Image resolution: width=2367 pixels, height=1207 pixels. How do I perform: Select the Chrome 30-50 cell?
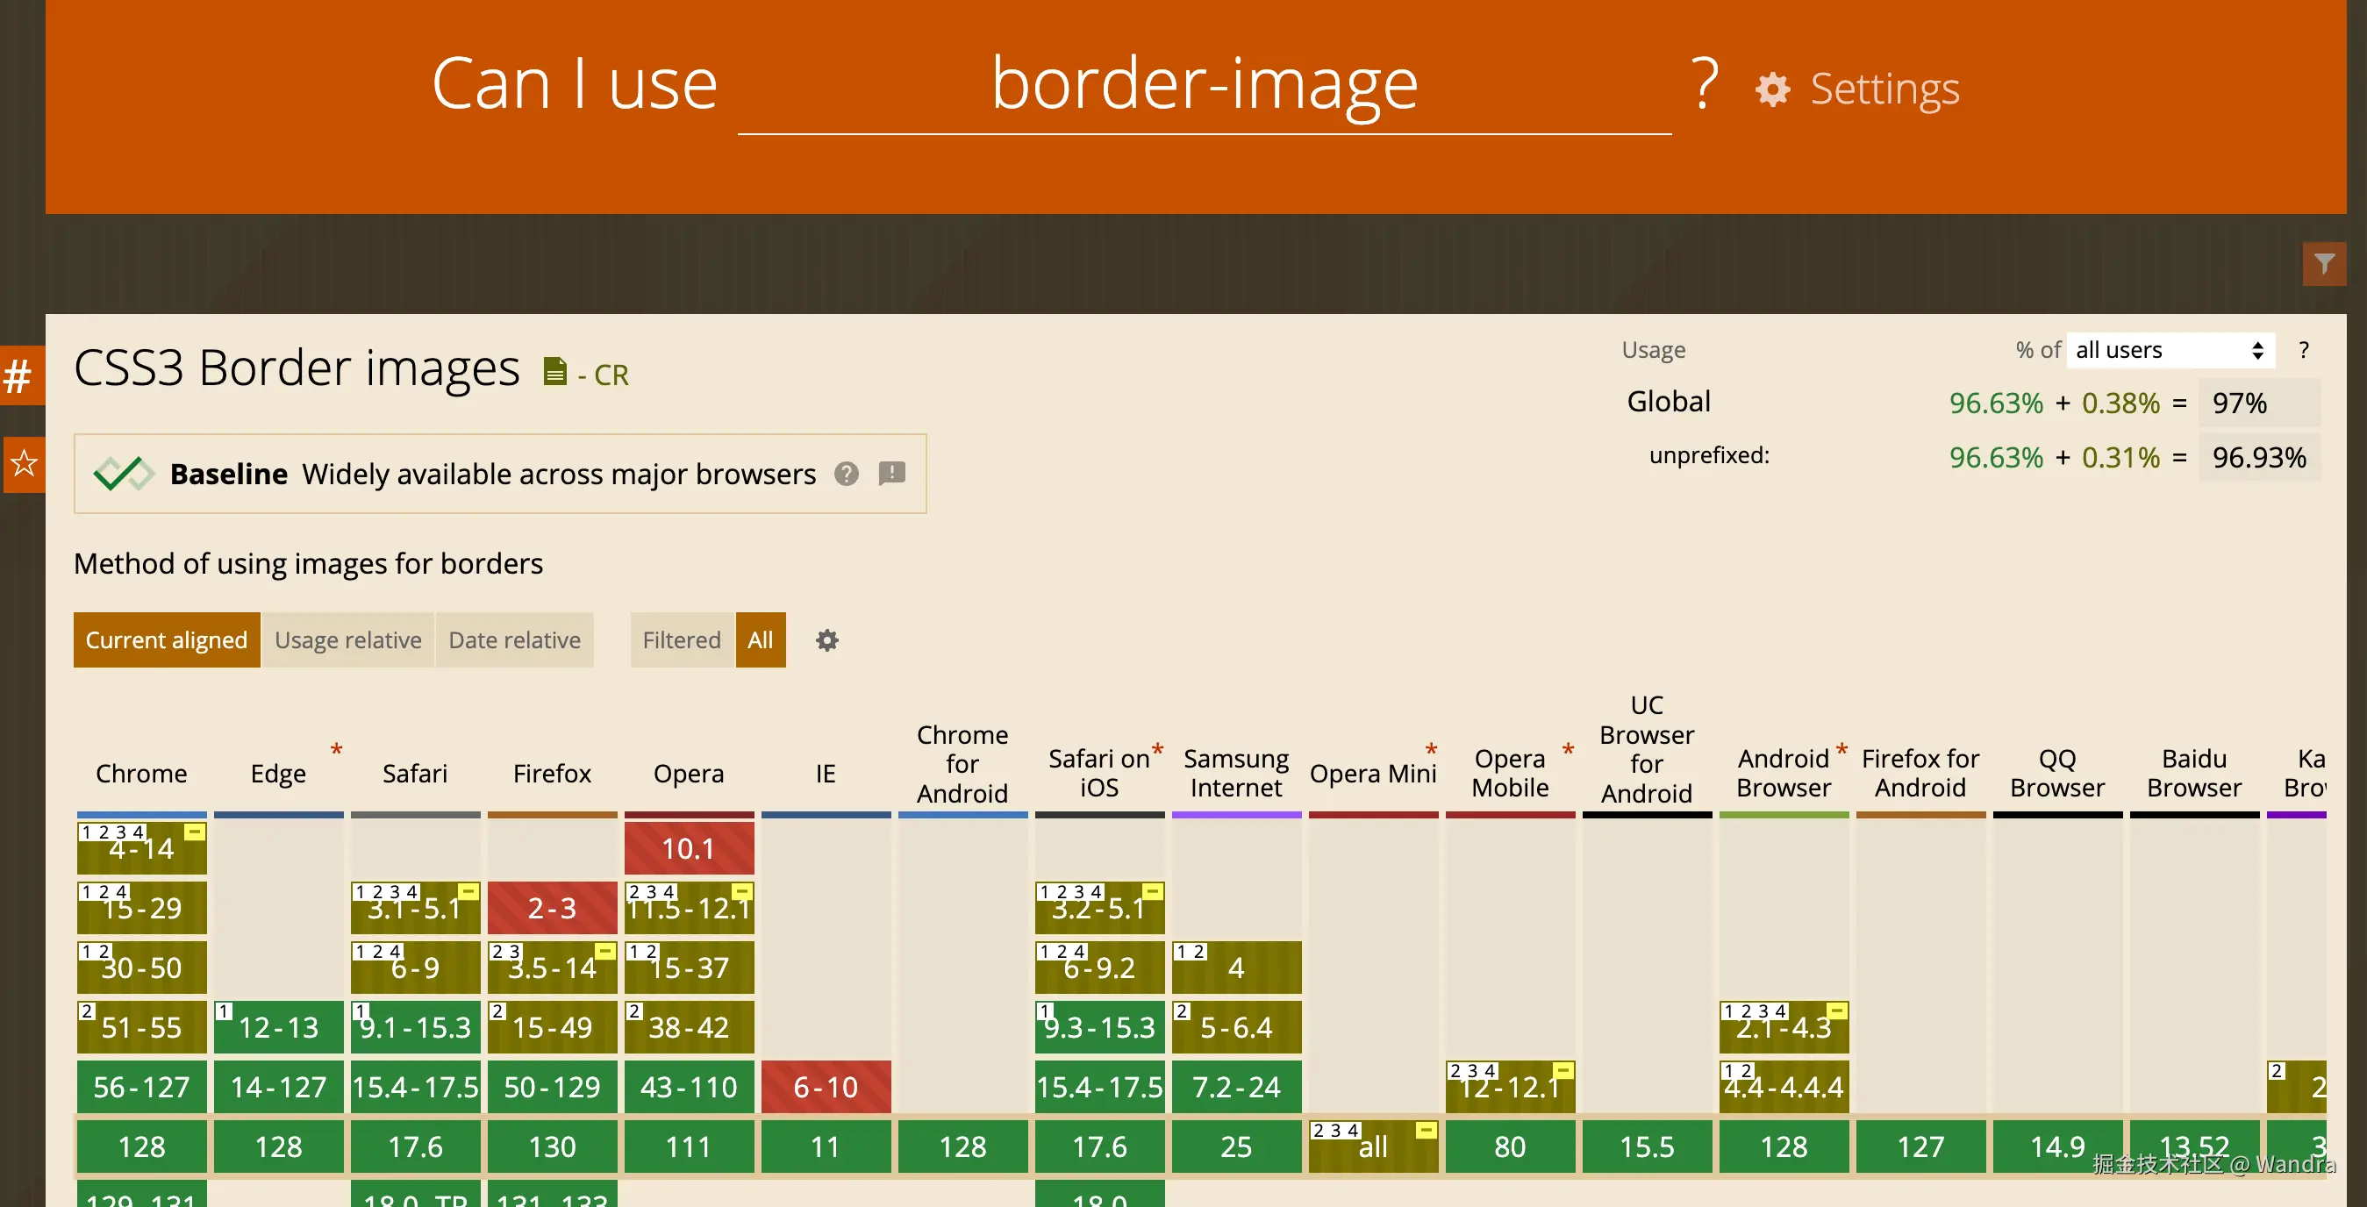coord(141,968)
